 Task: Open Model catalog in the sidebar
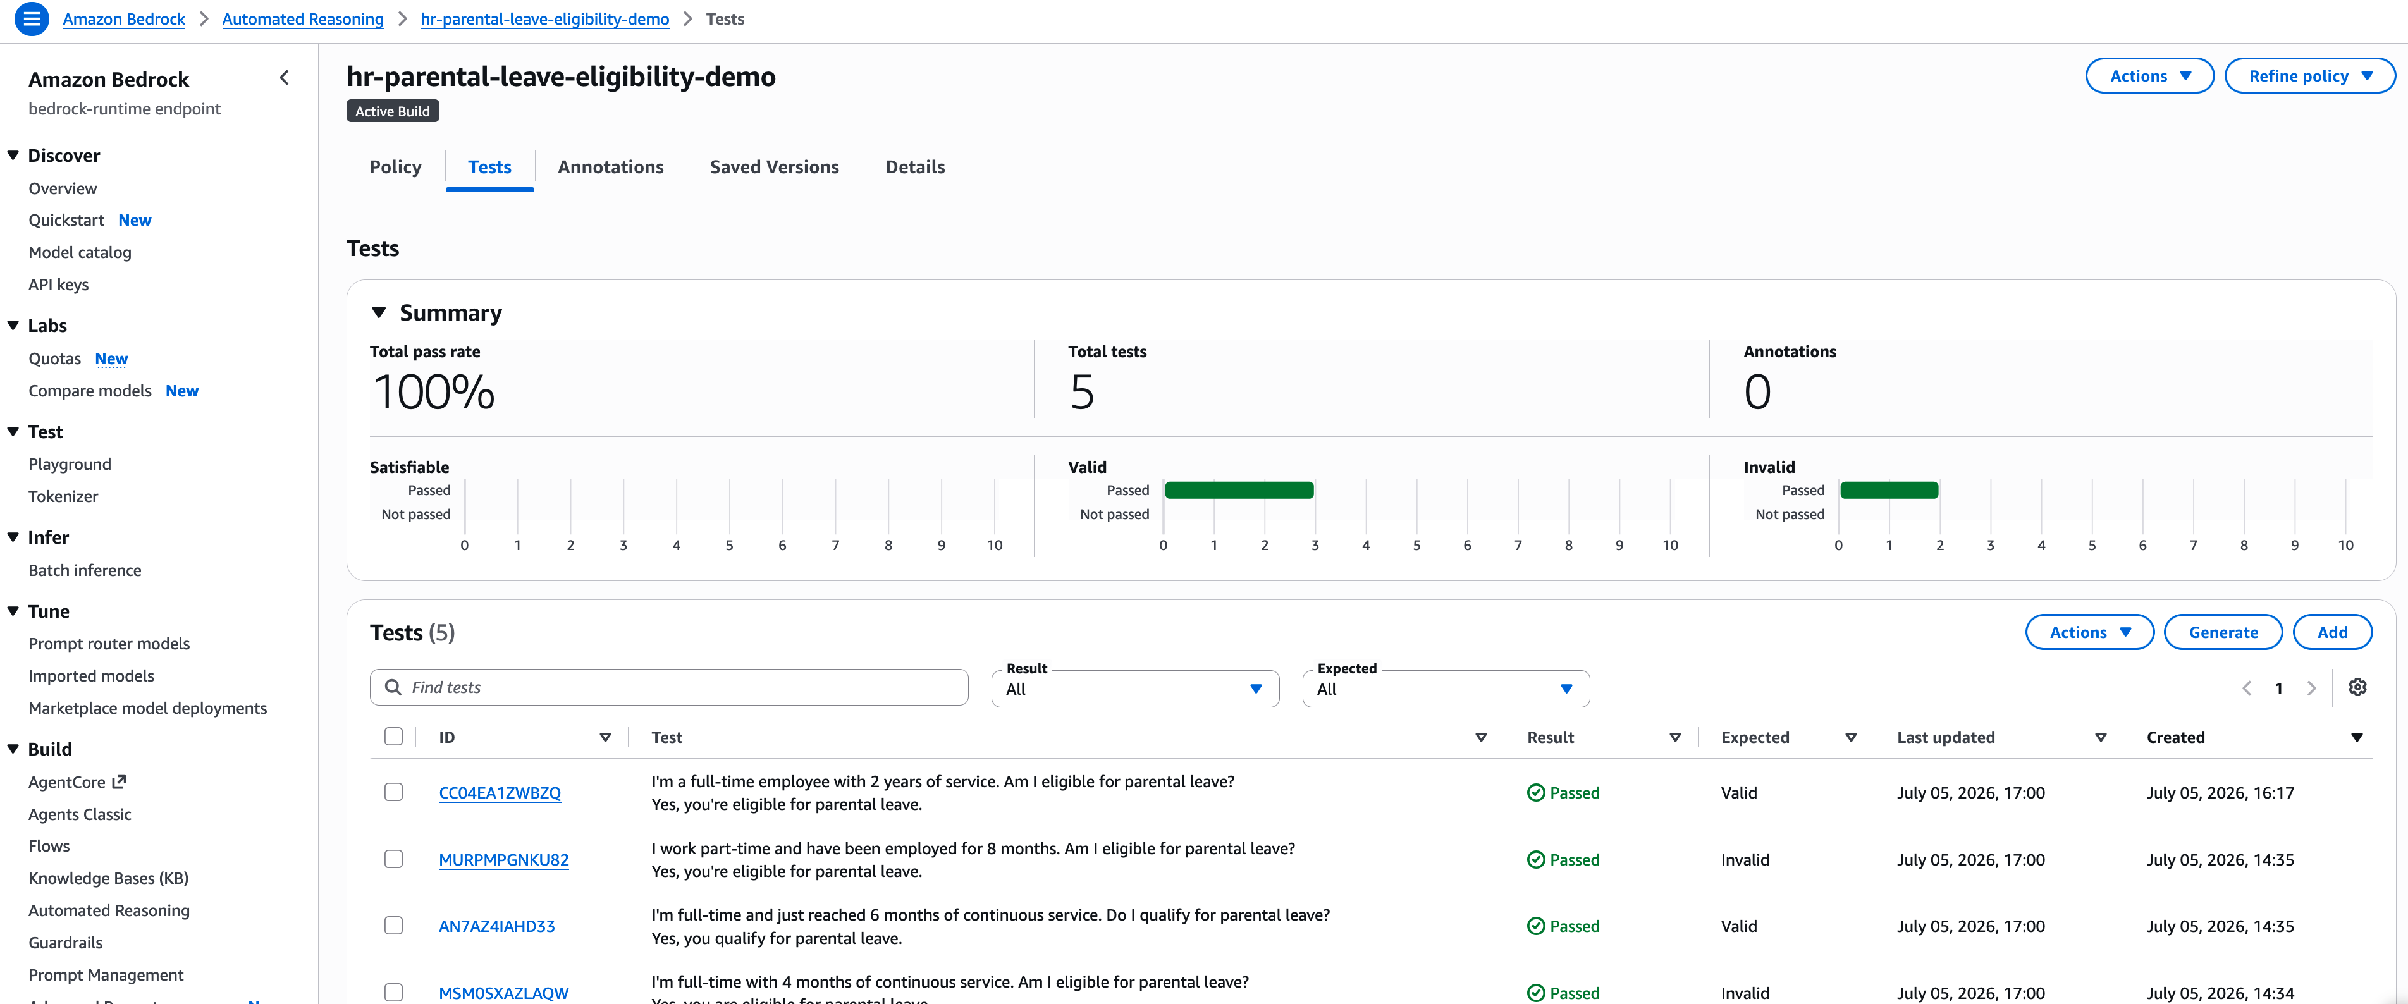(80, 252)
